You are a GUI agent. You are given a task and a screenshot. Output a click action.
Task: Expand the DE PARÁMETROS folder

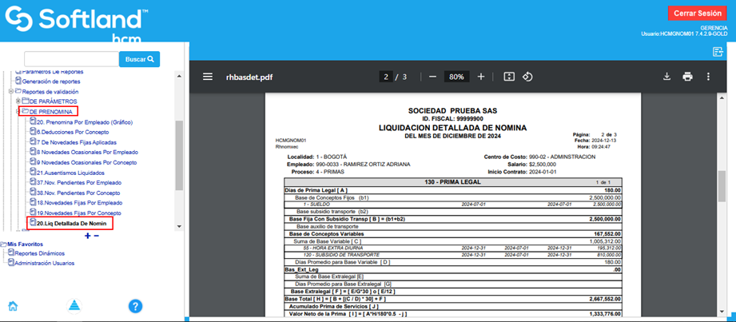click(x=18, y=101)
